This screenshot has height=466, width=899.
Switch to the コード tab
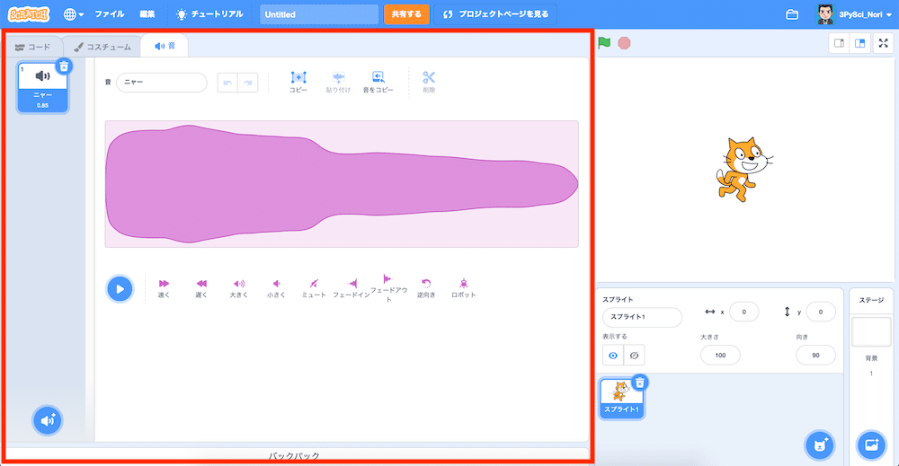[x=33, y=47]
